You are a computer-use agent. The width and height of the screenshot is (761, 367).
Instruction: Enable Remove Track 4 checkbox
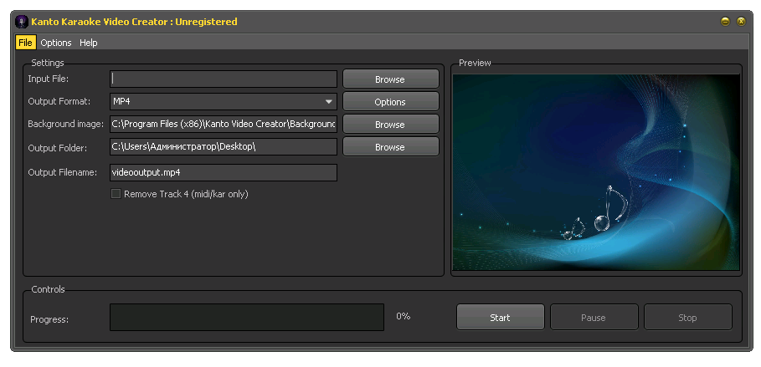[116, 194]
